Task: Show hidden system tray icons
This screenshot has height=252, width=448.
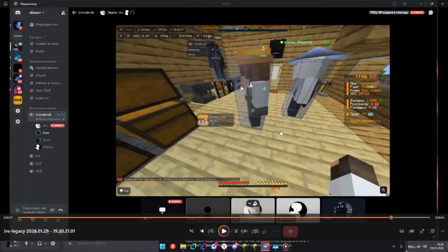Action: coord(394,246)
